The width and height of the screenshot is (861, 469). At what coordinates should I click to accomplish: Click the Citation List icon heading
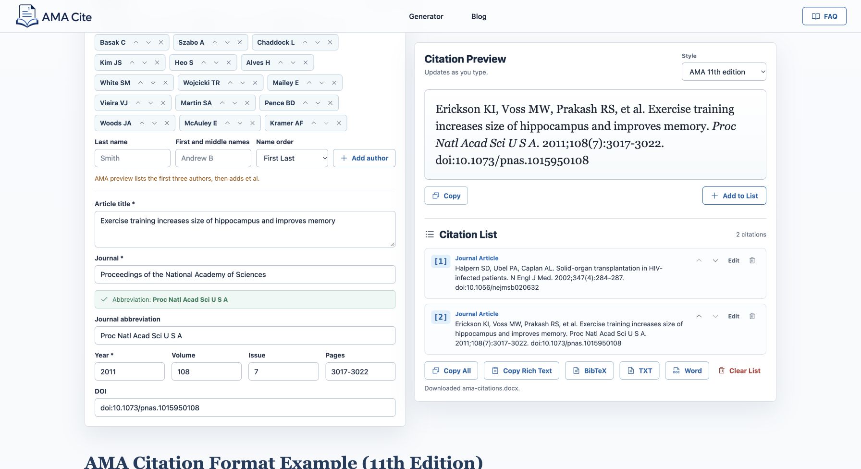coord(430,234)
